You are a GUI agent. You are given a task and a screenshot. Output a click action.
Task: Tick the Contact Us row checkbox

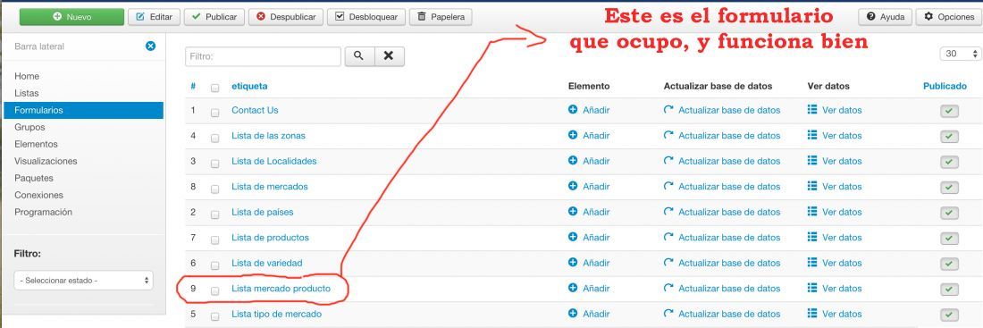(215, 113)
